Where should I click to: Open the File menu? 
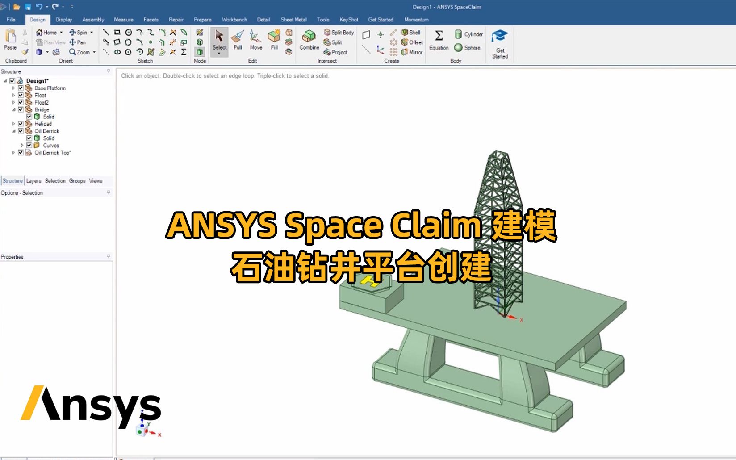pos(11,20)
